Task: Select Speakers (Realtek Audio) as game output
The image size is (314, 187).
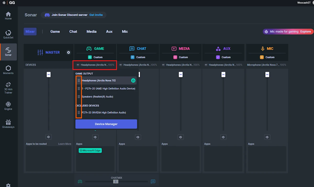Action: pos(97,96)
